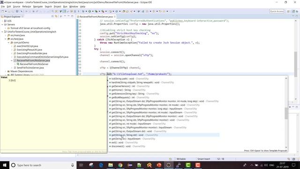Open the Windows Start menu
This screenshot has width=300, height=169.
(x=5, y=165)
